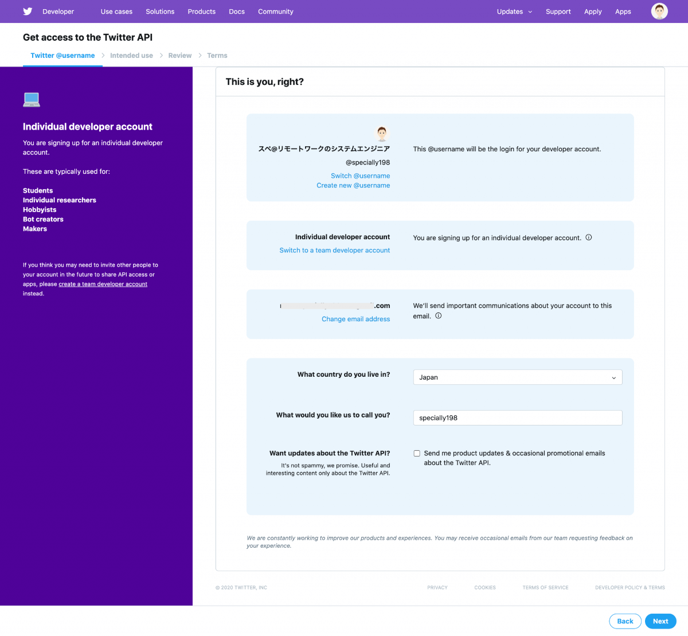Viewport: 688px width, 636px height.
Task: Click the 'This is you, right?' heading
Action: [265, 82]
